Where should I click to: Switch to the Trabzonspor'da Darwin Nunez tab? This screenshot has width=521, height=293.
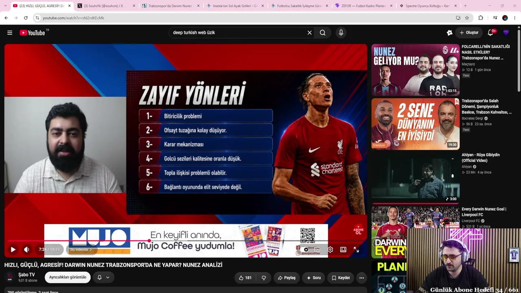pyautogui.click(x=170, y=6)
